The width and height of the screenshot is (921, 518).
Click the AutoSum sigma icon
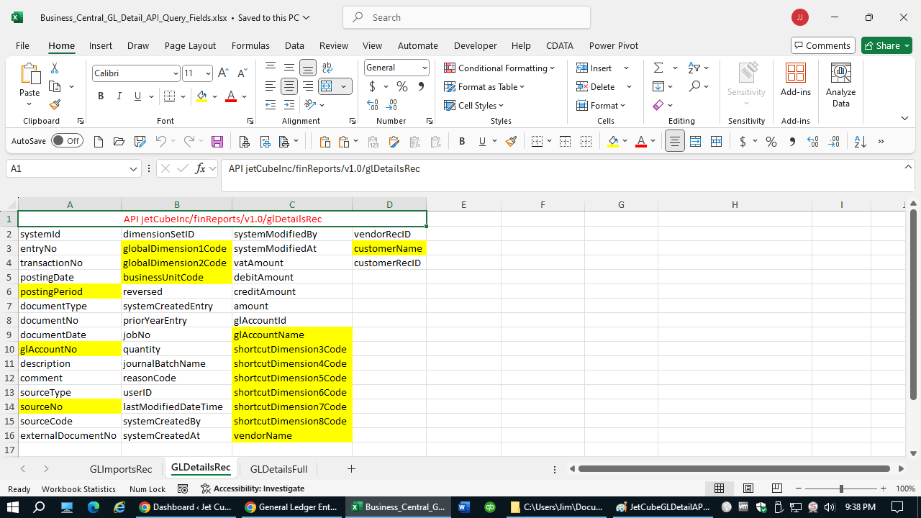click(x=658, y=68)
